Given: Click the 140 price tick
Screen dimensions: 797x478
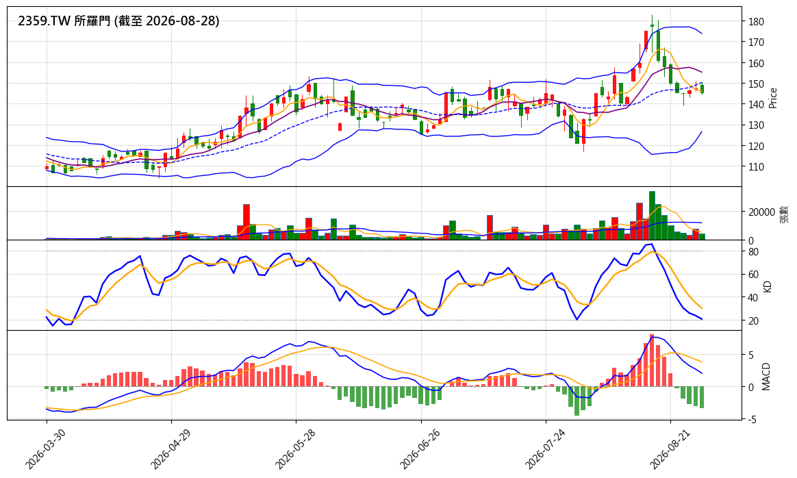Looking at the screenshot, I should (x=756, y=104).
